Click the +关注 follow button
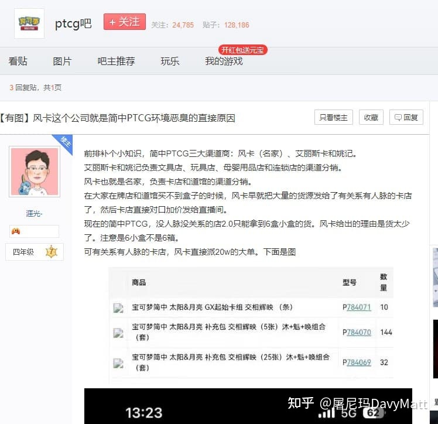Image resolution: width=438 pixels, height=424 pixels. pos(125,22)
